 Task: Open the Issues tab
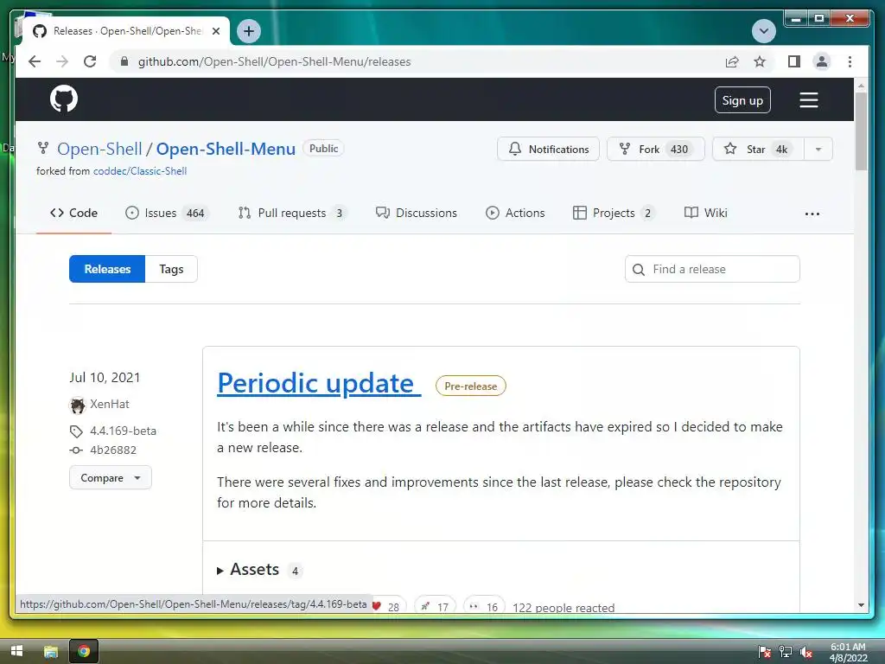click(167, 213)
